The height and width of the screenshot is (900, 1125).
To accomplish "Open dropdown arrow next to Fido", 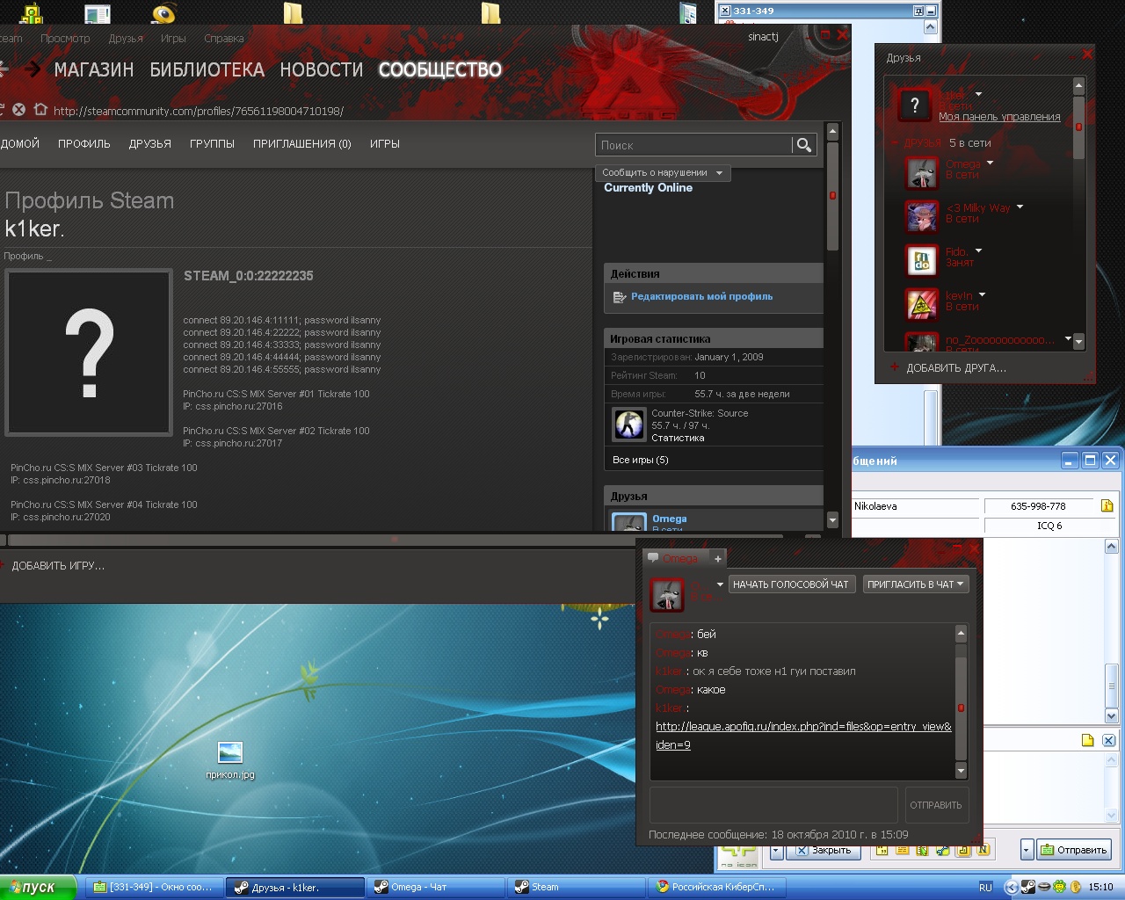I will [x=978, y=250].
